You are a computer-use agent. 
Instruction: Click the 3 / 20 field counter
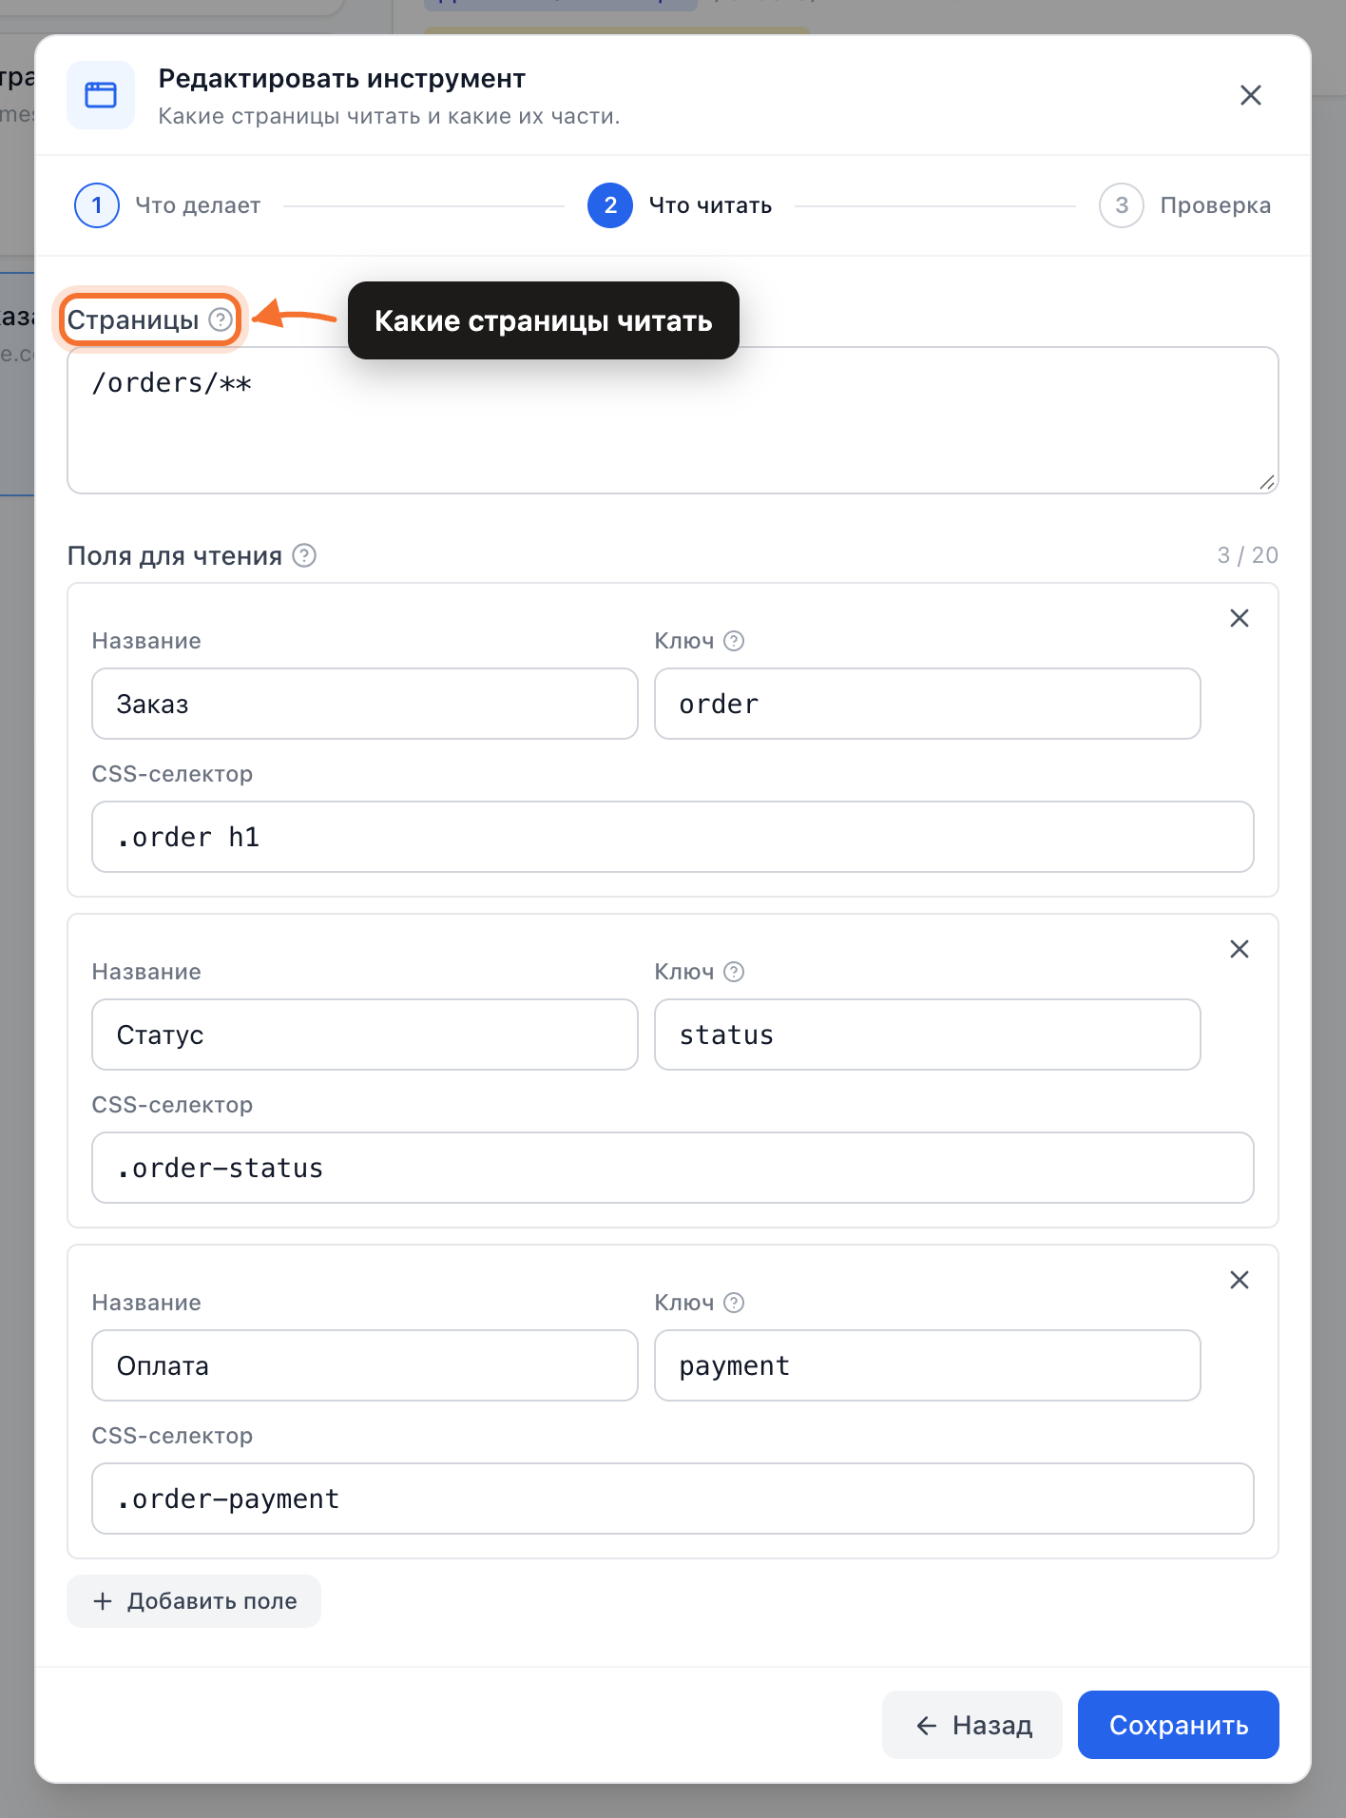(1247, 555)
